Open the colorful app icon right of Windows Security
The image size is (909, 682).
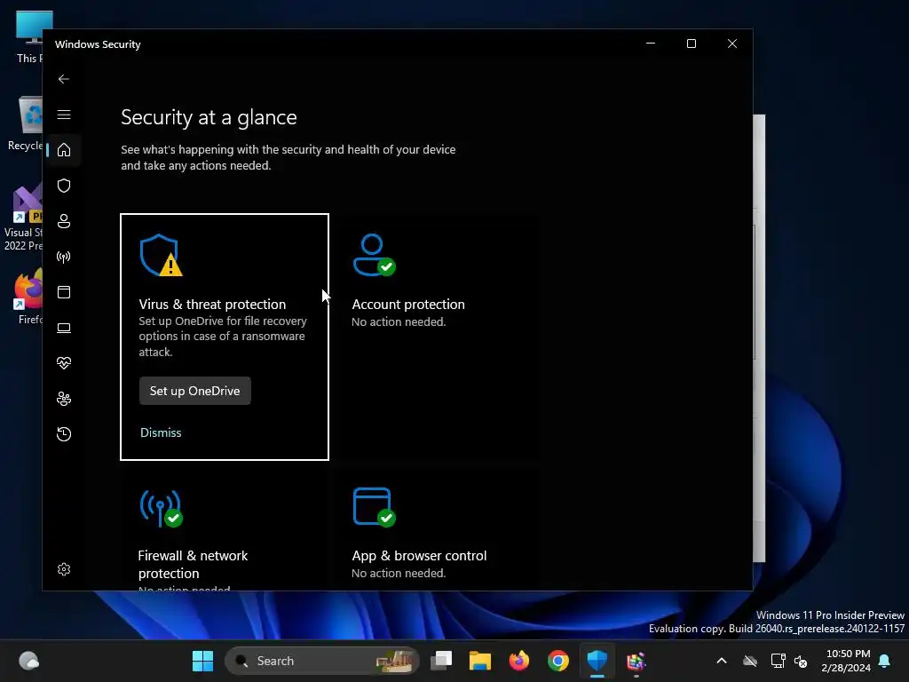tap(636, 661)
